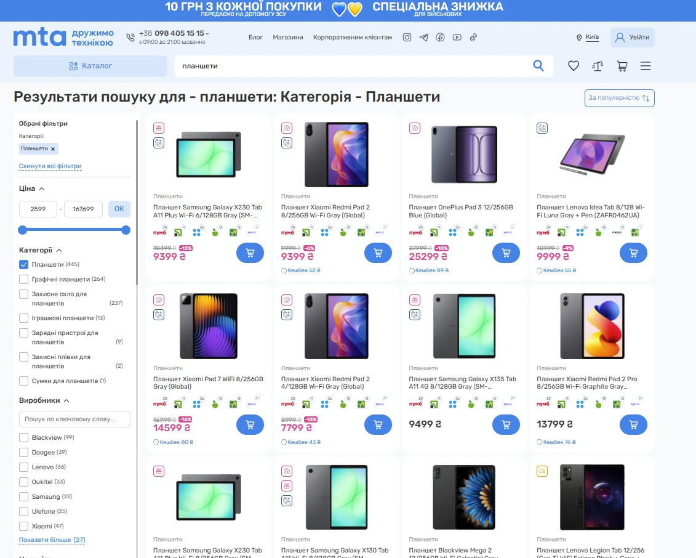Open the Xiaomi Pad 7 product image
Image resolution: width=696 pixels, height=558 pixels.
[x=209, y=326]
